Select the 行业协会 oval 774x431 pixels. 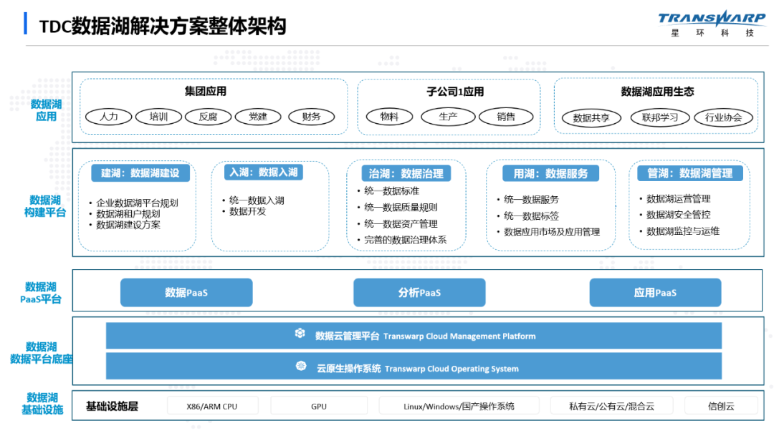click(x=724, y=118)
